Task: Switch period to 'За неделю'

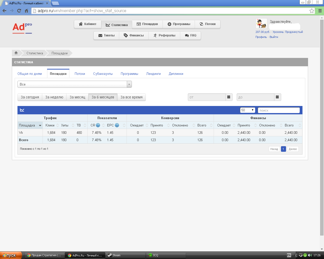Action: (x=54, y=97)
